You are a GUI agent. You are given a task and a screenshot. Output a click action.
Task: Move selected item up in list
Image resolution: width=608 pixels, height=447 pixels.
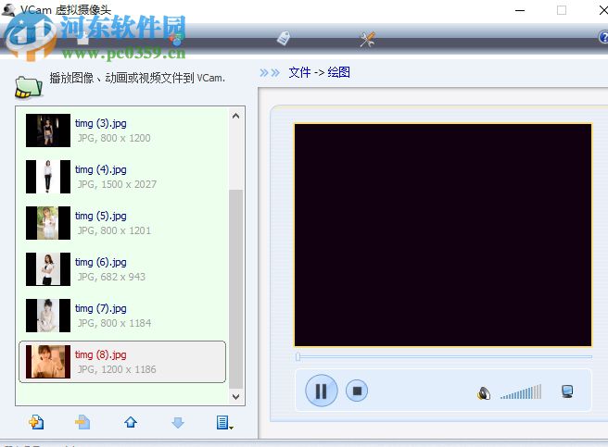point(131,422)
